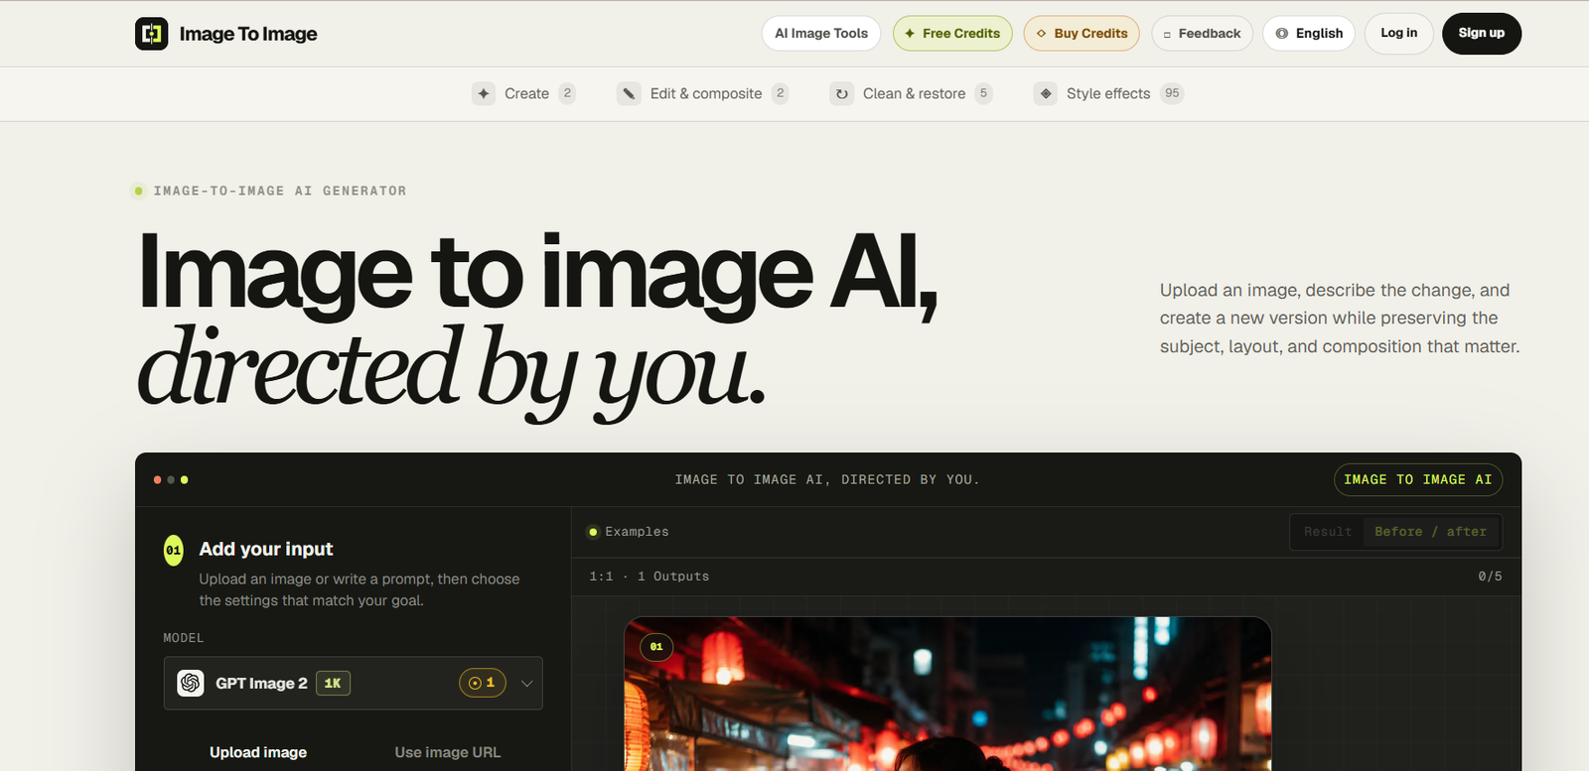The height and width of the screenshot is (771, 1589).
Task: Click the globe icon beside English
Action: point(1282,34)
